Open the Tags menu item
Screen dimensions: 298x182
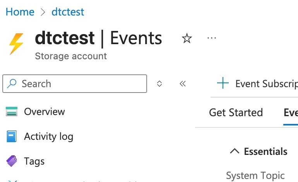coord(34,161)
